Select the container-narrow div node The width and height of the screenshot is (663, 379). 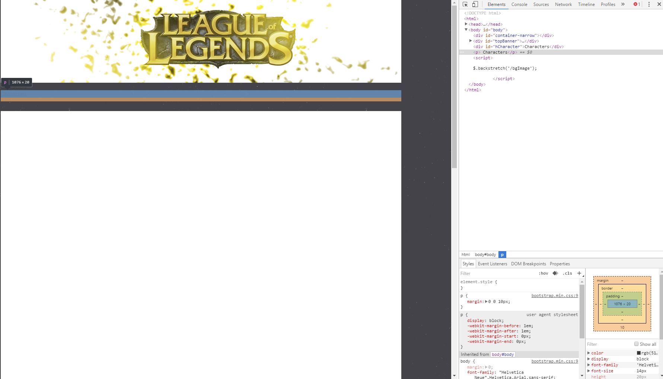click(x=514, y=35)
